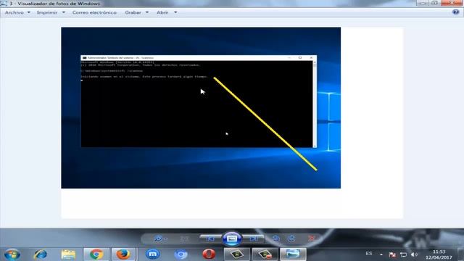Start the slideshow with the center button
Screen dimensions: 464x261
[x=232, y=239]
